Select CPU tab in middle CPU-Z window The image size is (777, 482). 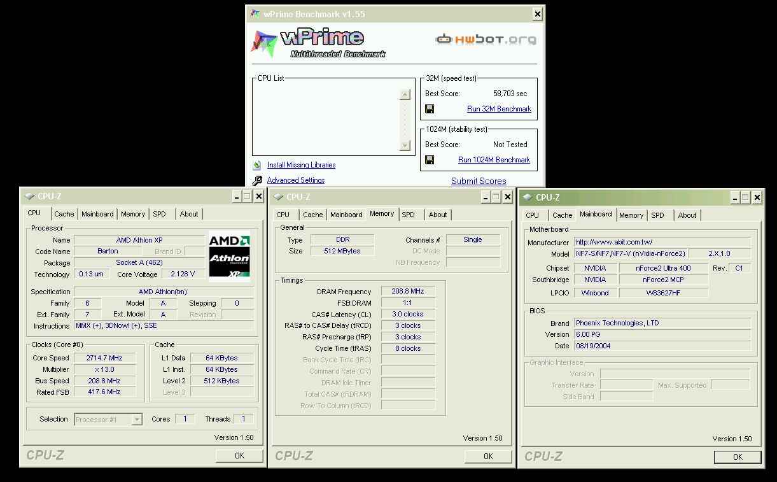[283, 215]
